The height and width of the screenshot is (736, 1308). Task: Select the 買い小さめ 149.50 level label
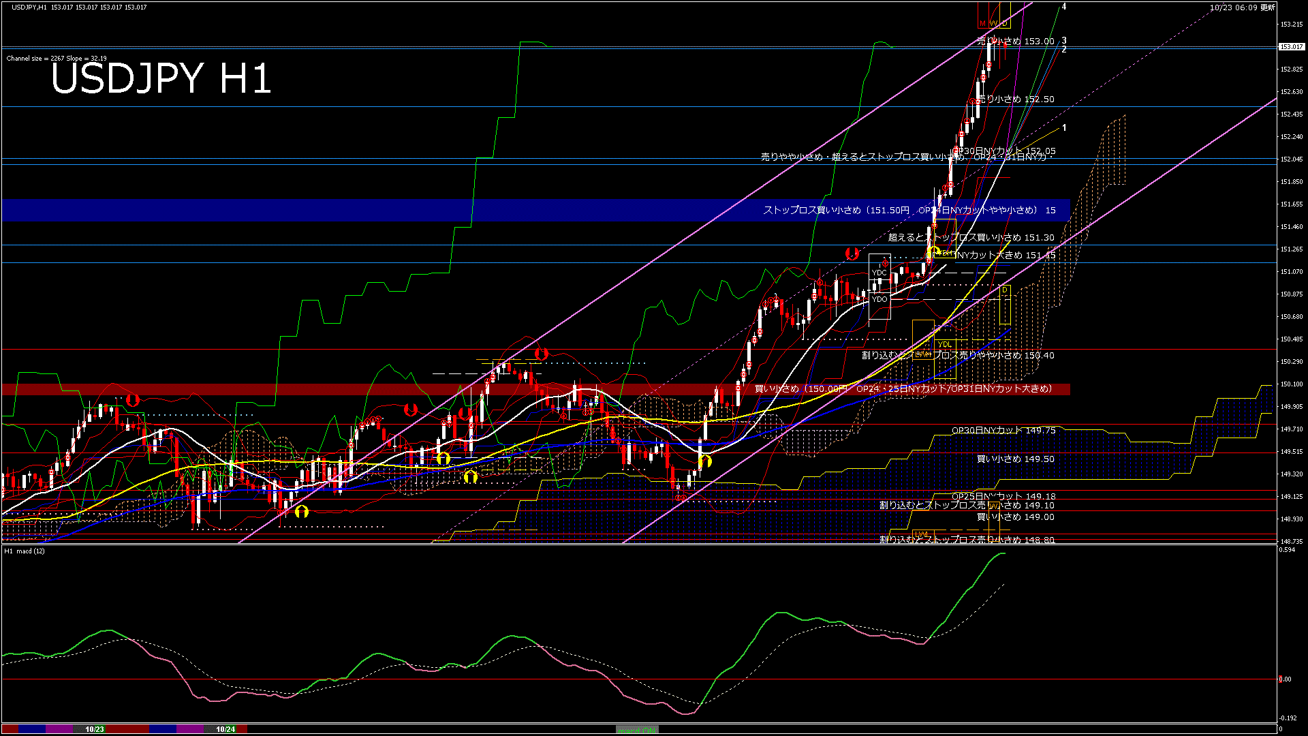point(1015,459)
